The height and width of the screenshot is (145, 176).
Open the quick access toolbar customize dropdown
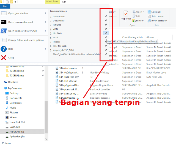click(15, 2)
